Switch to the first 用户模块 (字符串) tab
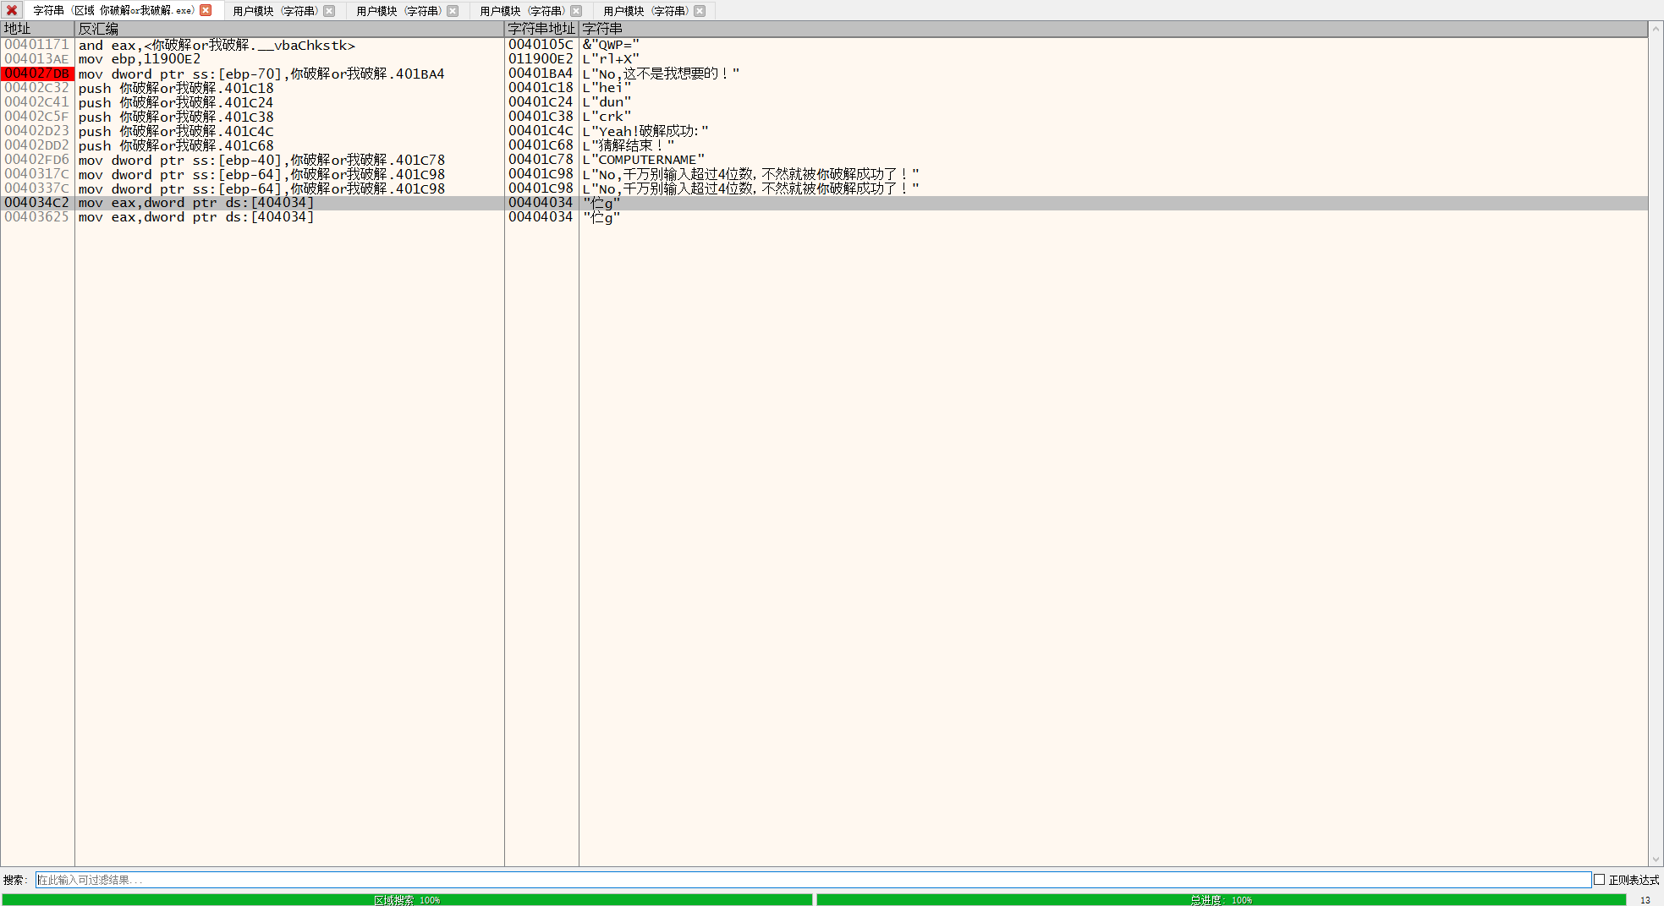This screenshot has width=1664, height=906. coord(275,11)
